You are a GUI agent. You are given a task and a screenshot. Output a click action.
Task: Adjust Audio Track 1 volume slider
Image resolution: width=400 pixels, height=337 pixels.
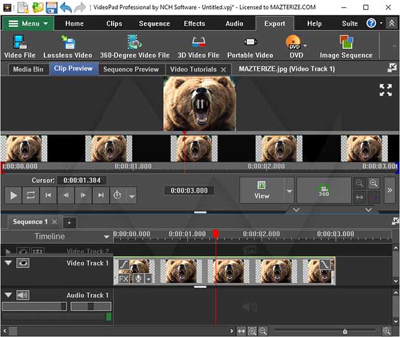click(34, 306)
